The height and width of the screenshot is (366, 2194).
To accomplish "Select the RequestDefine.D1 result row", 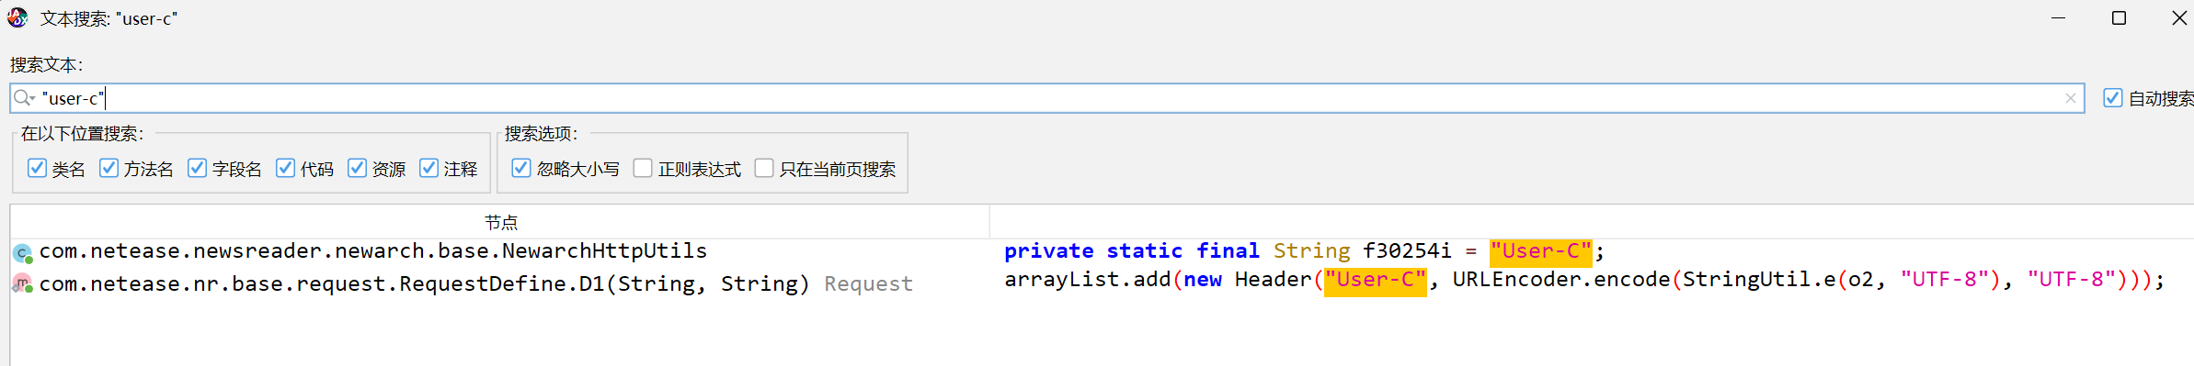I will (x=1102, y=283).
